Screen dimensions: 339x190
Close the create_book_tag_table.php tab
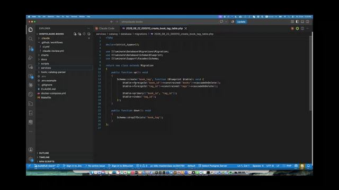(x=186, y=28)
